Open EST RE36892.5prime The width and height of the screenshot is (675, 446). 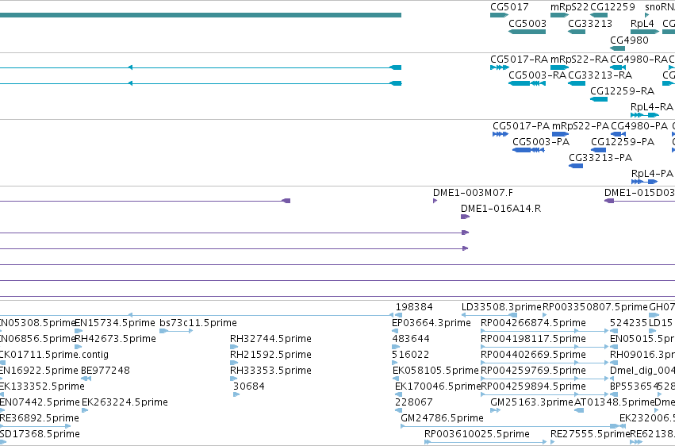40,418
